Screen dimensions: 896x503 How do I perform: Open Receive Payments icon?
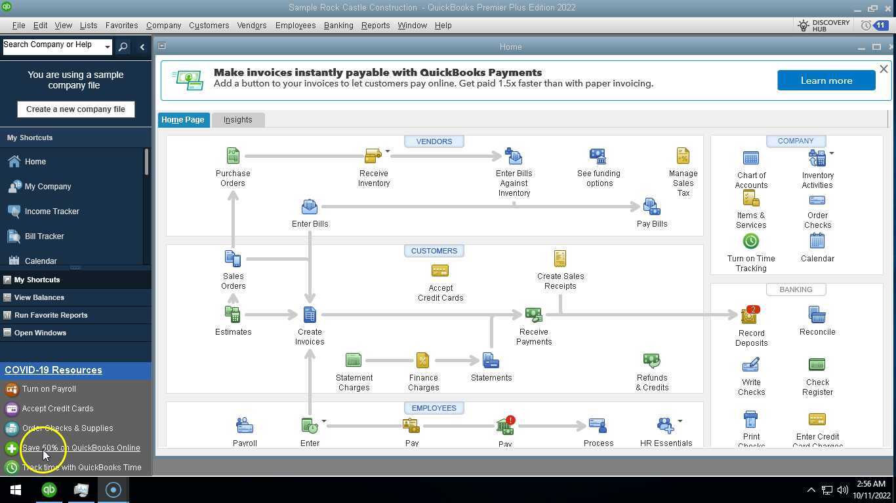coord(533,315)
